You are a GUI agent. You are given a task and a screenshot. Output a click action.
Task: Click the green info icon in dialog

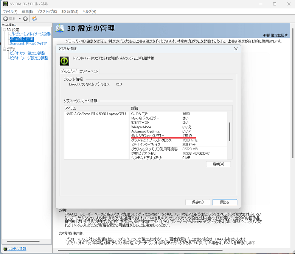coord(65,60)
